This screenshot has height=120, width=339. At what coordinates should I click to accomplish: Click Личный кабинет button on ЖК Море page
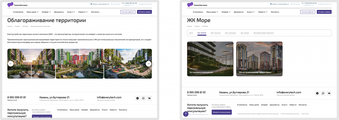click(308, 12)
